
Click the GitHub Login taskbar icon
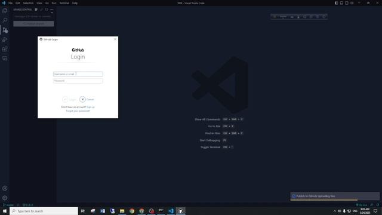[x=180, y=211]
